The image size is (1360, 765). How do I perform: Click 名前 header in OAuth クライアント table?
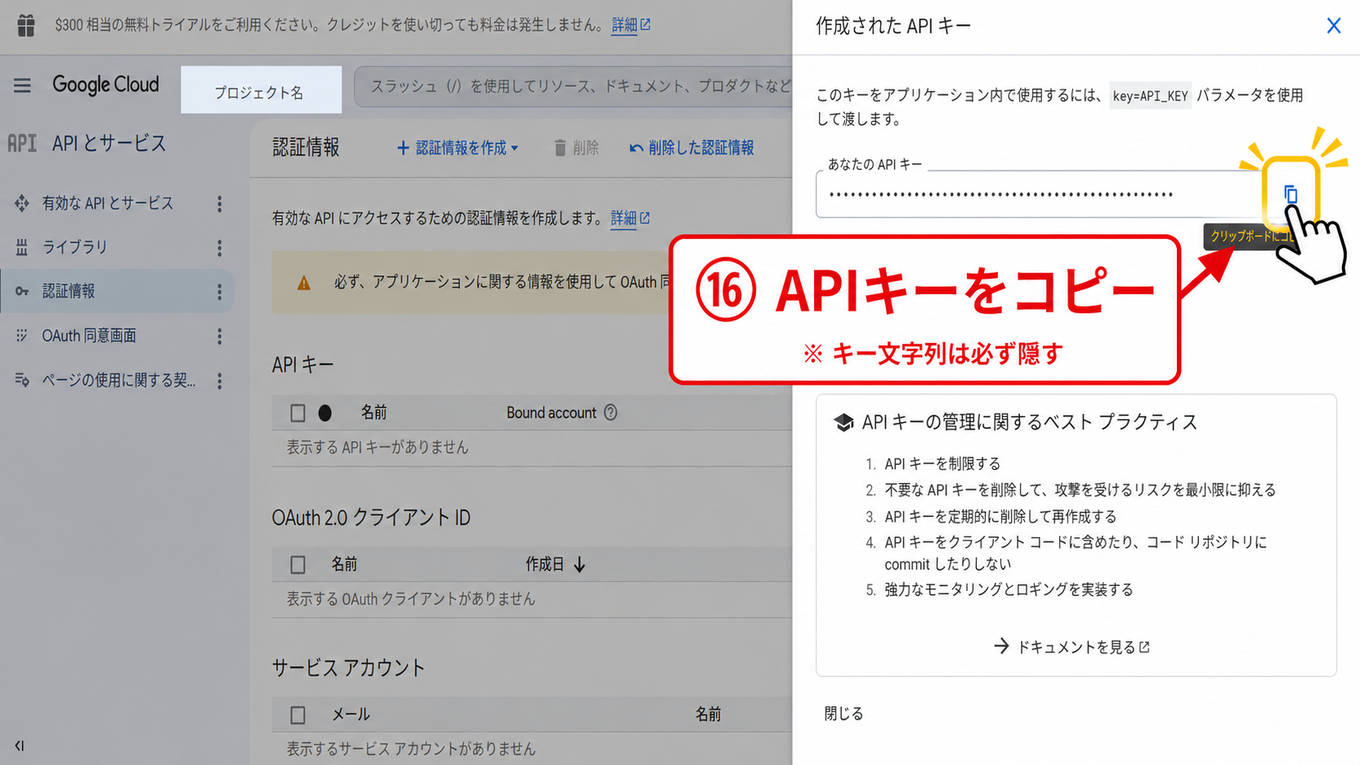pyautogui.click(x=344, y=564)
